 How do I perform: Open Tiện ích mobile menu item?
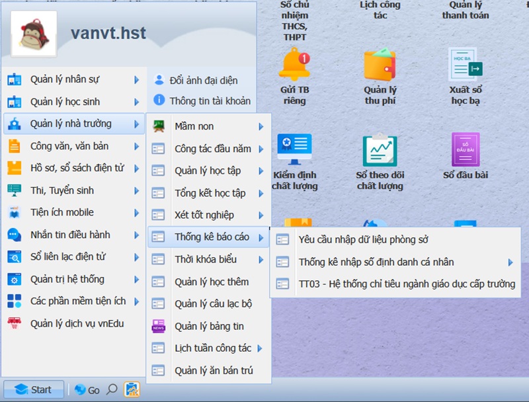click(x=73, y=212)
